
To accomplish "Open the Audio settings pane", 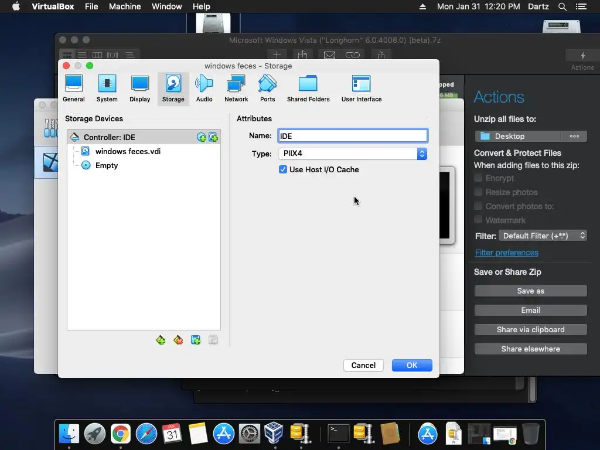I will 204,89.
